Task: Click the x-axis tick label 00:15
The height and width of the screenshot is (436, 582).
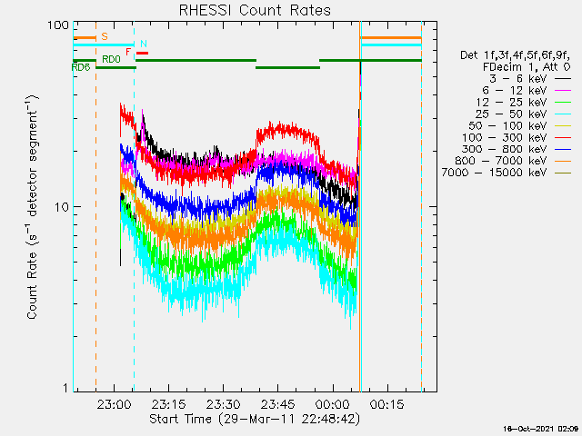Action: coord(387,404)
